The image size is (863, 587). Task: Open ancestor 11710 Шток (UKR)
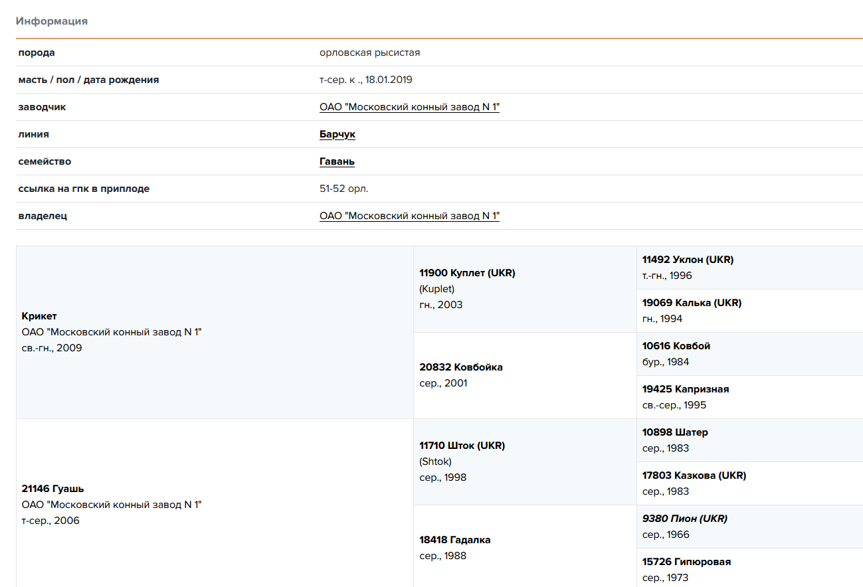[462, 446]
